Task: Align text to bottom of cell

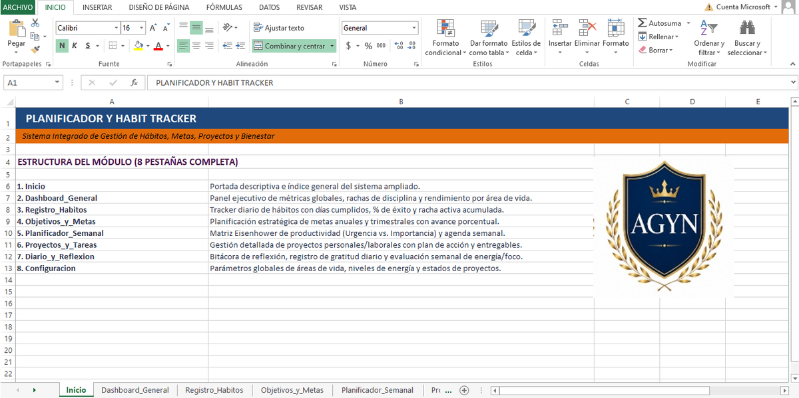Action: 209,28
